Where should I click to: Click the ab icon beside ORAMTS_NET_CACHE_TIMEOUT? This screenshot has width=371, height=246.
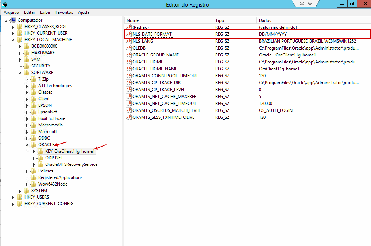click(128, 103)
